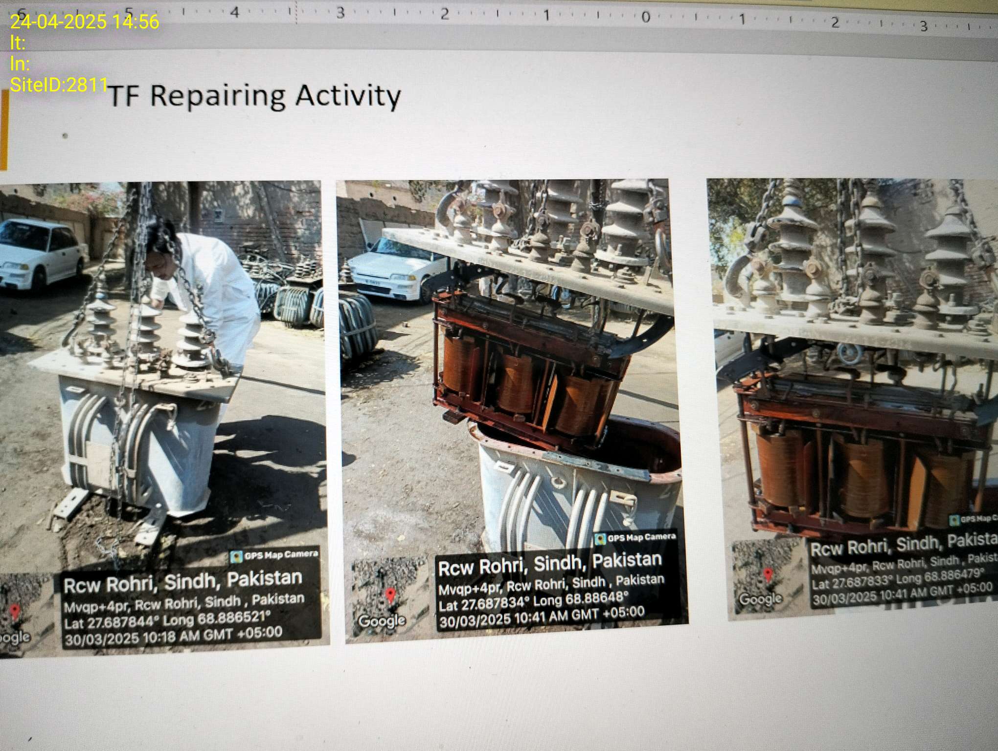Image resolution: width=998 pixels, height=751 pixels.
Task: Click the Google logo in middle photo
Action: pyautogui.click(x=382, y=620)
